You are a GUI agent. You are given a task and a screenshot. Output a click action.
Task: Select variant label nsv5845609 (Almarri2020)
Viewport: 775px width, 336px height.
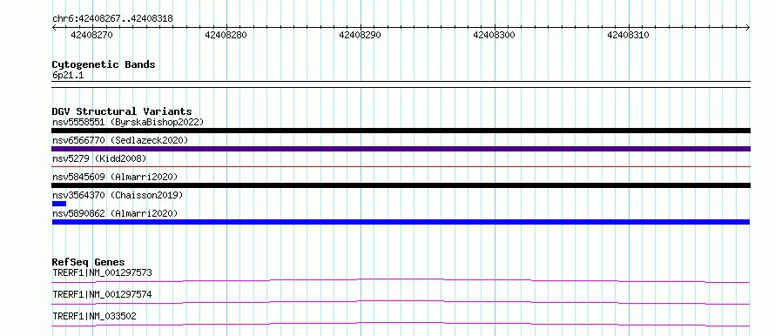pos(115,177)
